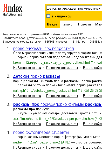Open 'Похожие документы' under the third result
The height and width of the screenshot is (151, 102).
pos(62,124)
